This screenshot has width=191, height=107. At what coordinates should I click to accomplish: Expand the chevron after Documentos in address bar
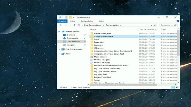coord(121,25)
